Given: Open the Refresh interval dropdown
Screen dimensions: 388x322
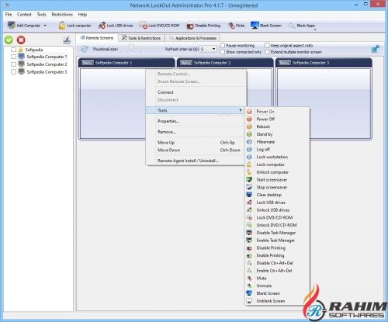Looking at the screenshot, I should pos(213,49).
